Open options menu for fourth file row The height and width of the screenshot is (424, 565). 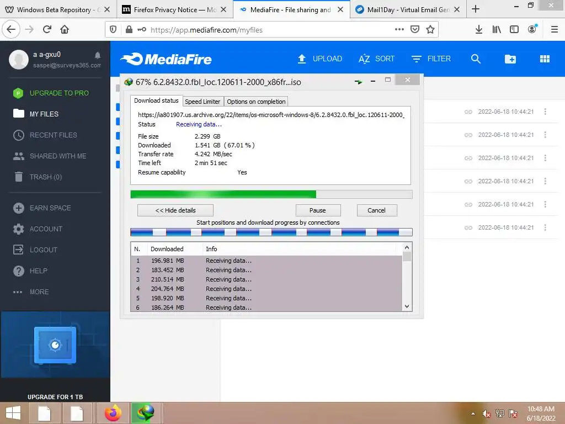click(545, 181)
